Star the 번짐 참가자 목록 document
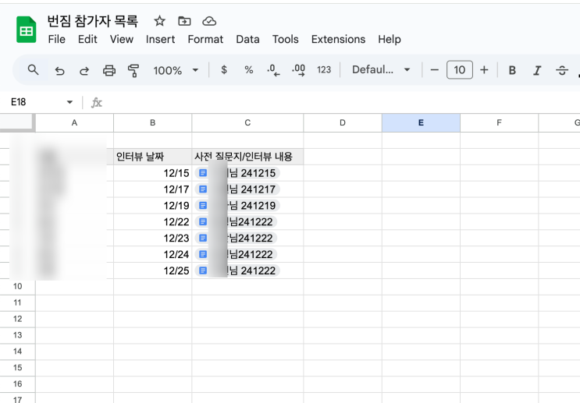The height and width of the screenshot is (403, 580). pos(159,21)
